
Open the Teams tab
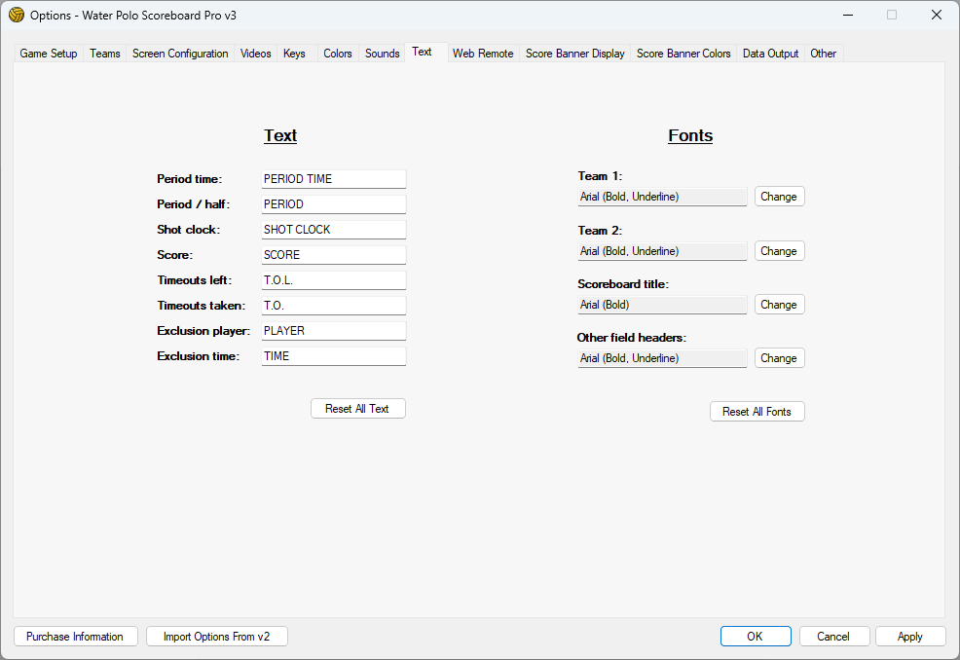tap(105, 54)
